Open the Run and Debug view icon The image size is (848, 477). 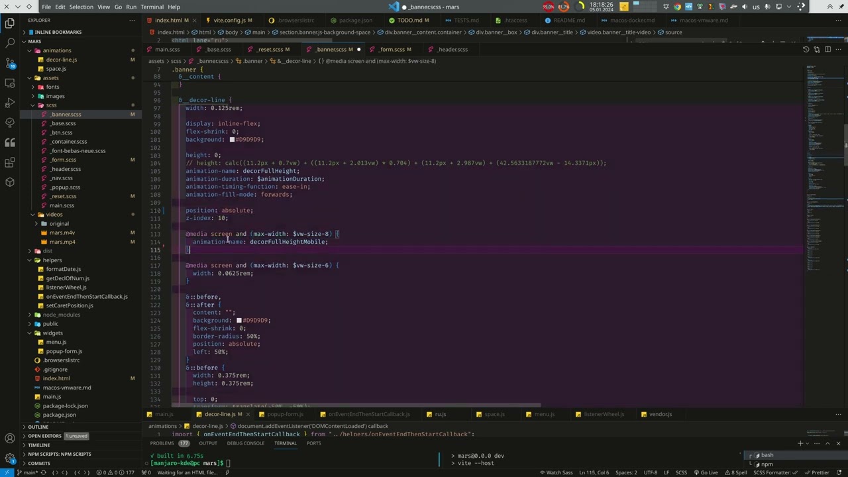pyautogui.click(x=10, y=103)
